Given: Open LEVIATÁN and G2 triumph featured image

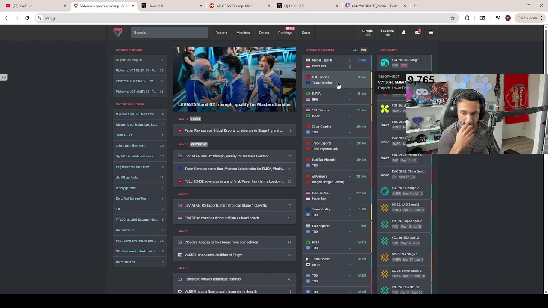Looking at the screenshot, I should [234, 80].
